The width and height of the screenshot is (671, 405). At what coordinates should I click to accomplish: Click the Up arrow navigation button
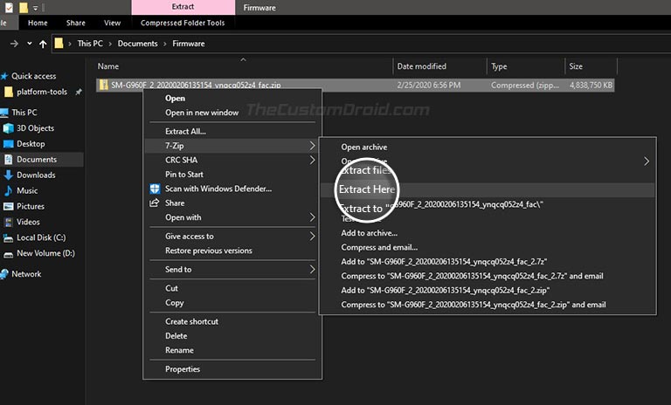coord(43,44)
